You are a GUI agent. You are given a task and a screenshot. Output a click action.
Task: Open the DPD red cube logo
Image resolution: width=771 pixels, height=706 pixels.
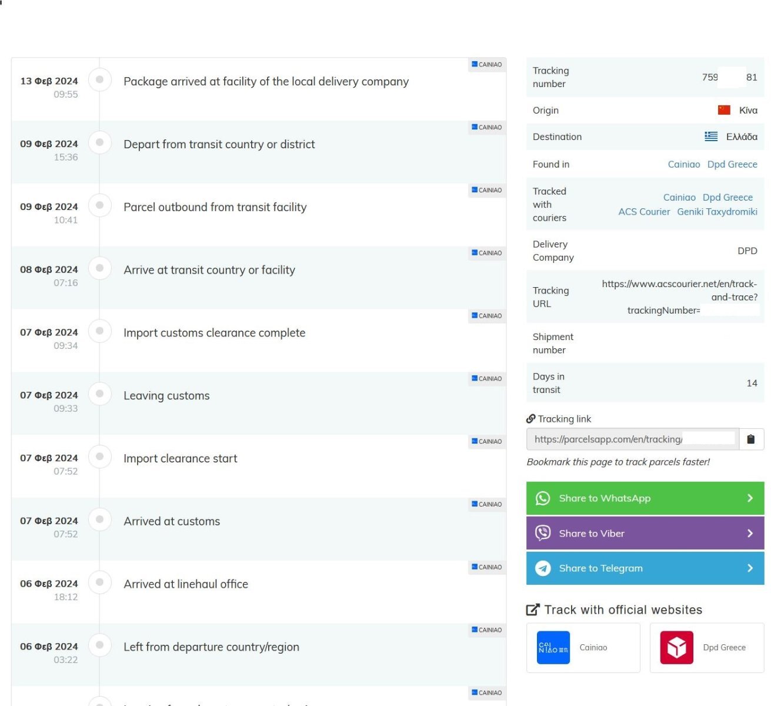(677, 648)
